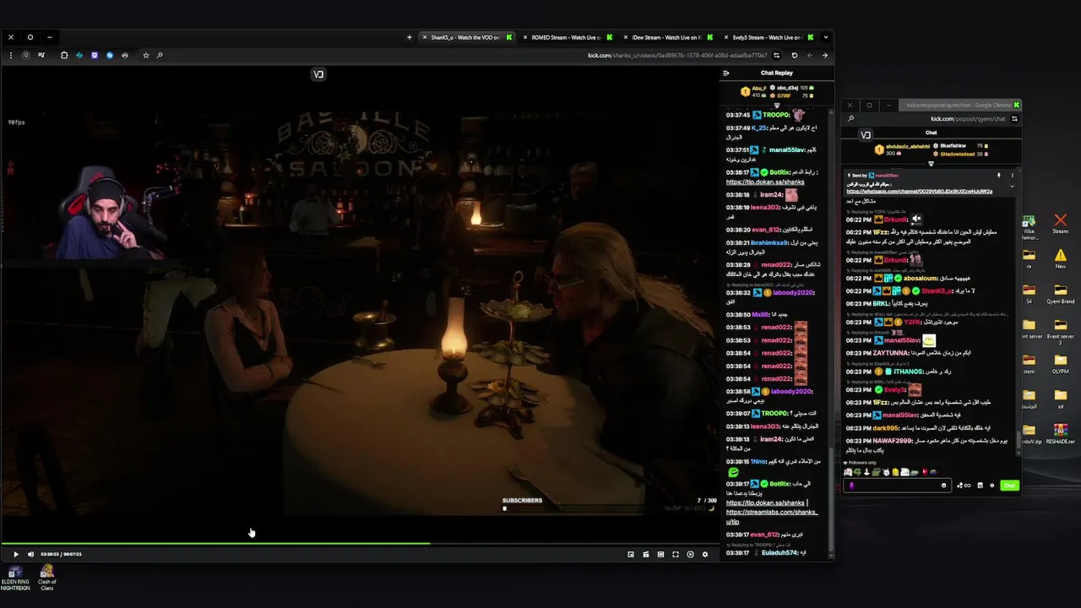The height and width of the screenshot is (608, 1081).
Task: Seek on the green video progress bar
Action: 359,544
